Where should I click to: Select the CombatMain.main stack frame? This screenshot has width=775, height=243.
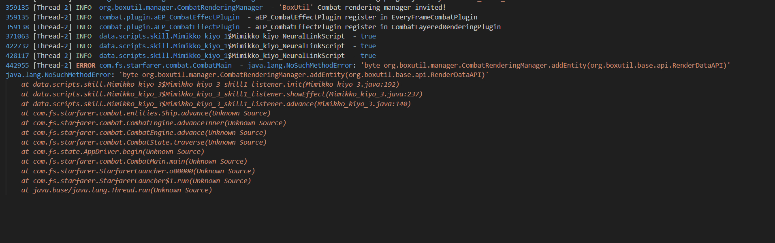click(140, 162)
